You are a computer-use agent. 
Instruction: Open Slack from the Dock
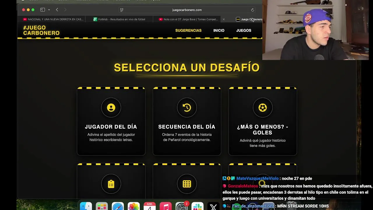(197, 206)
